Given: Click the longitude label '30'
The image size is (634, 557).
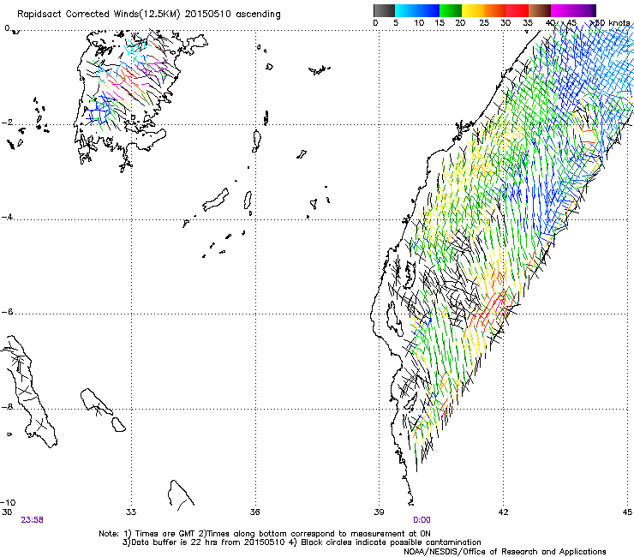Looking at the screenshot, I should click(7, 512).
